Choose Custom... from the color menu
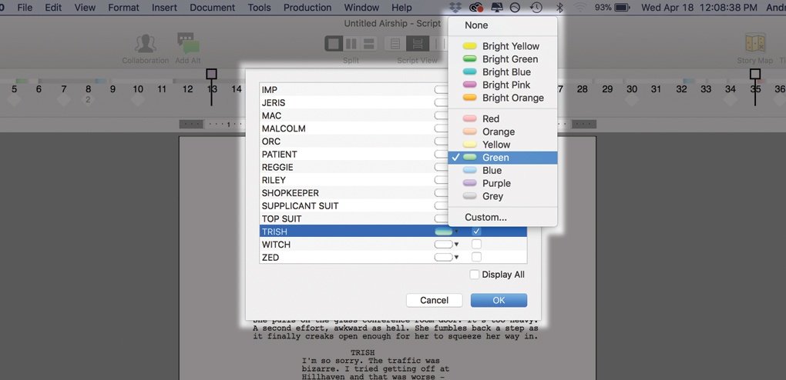The image size is (786, 380). click(x=485, y=217)
